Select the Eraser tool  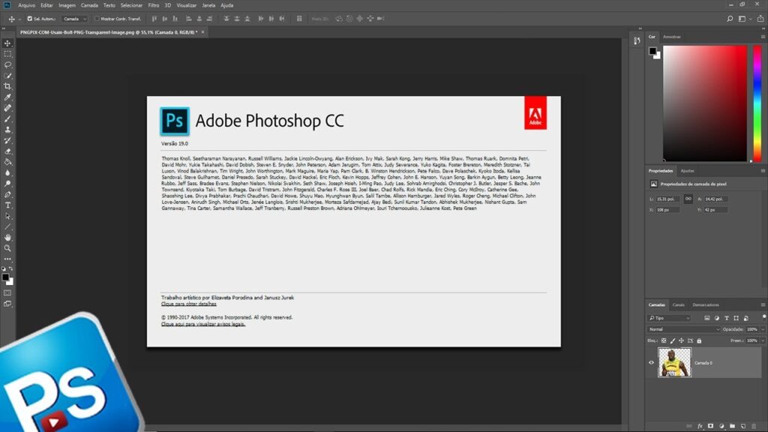(x=7, y=151)
